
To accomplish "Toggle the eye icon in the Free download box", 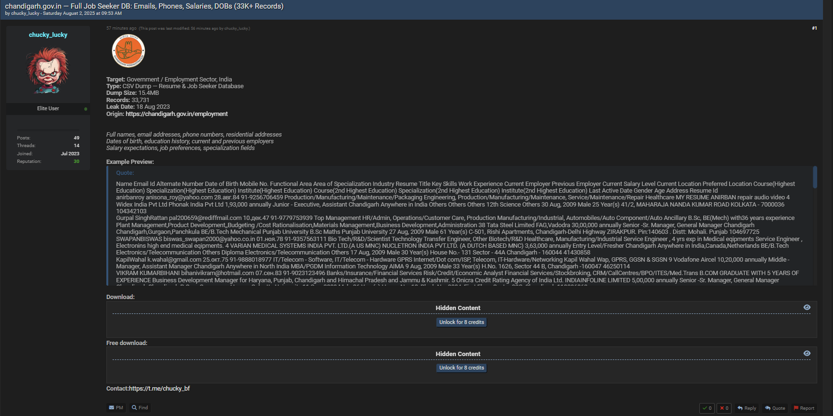I will point(807,354).
